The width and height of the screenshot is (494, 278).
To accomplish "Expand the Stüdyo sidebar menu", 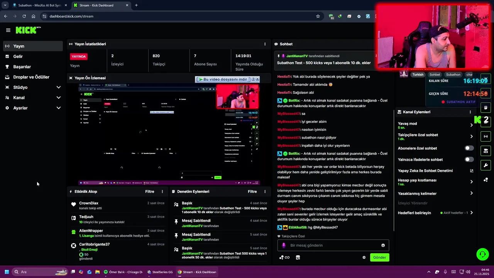I will click(33, 87).
